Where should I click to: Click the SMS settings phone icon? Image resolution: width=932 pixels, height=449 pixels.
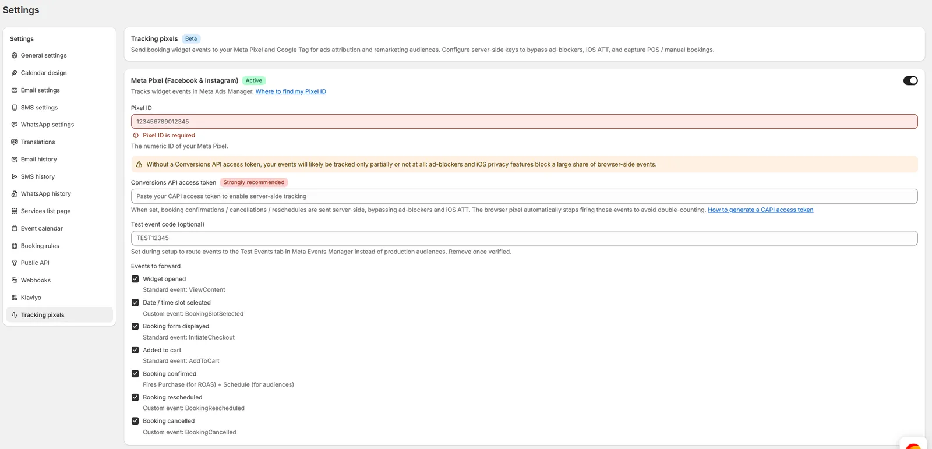pyautogui.click(x=15, y=108)
